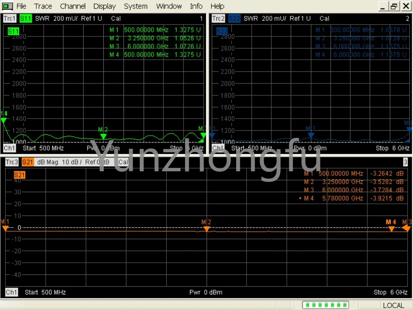Click S21 marker M2 value -3.5282 dB

click(387, 182)
